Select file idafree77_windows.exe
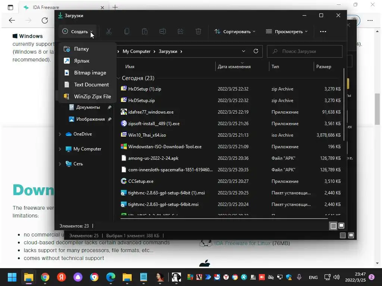The height and width of the screenshot is (286, 382). pyautogui.click(x=151, y=112)
